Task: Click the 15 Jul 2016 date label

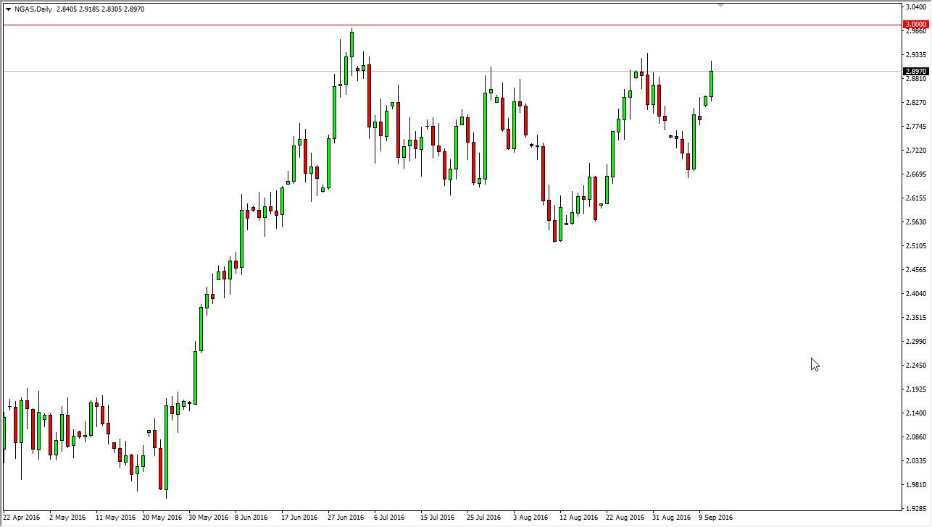Action: pyautogui.click(x=437, y=518)
